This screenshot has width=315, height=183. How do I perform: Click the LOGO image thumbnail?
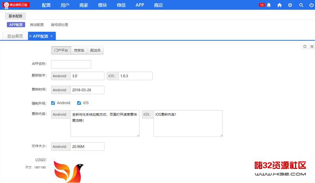(x=68, y=171)
